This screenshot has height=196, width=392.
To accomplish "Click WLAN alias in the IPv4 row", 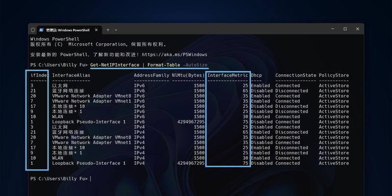I will pyautogui.click(x=57, y=158).
